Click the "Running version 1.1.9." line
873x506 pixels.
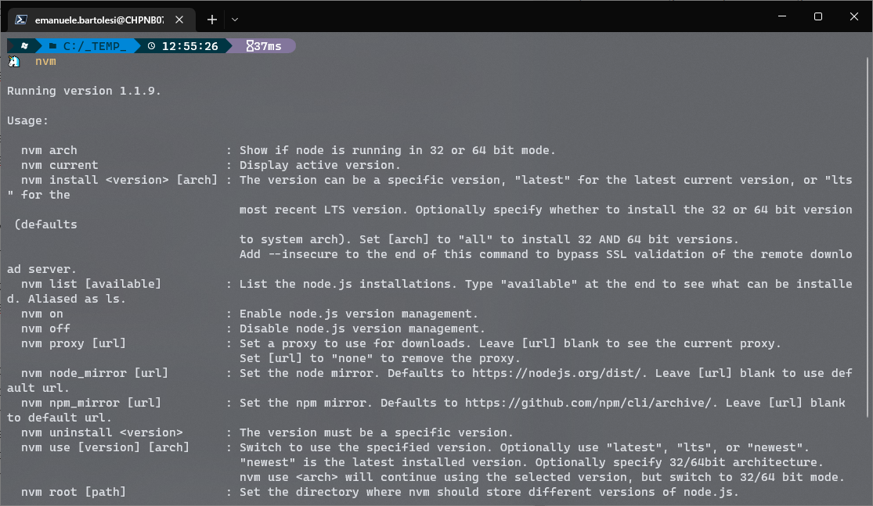pyautogui.click(x=84, y=91)
